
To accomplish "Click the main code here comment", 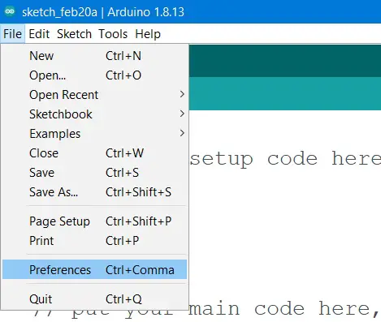I will (284, 308).
